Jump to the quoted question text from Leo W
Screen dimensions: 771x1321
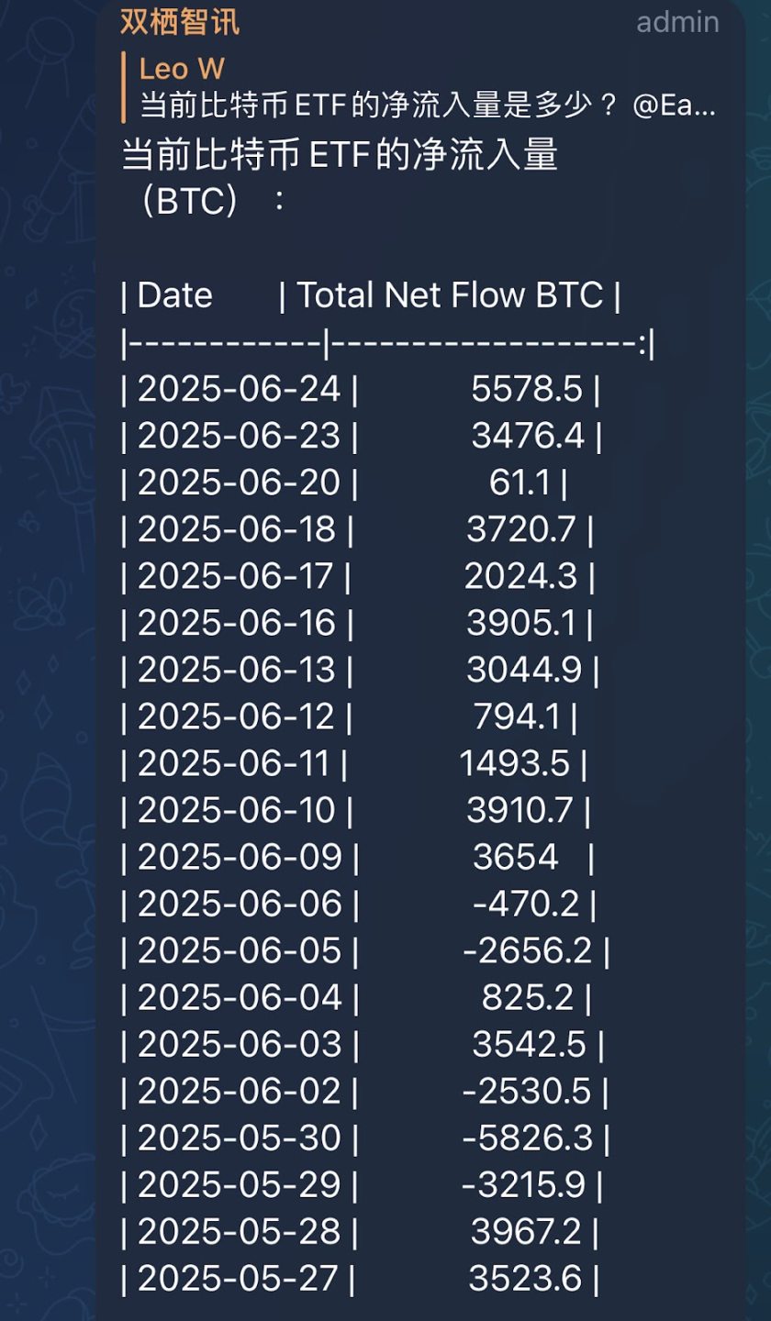[376, 107]
